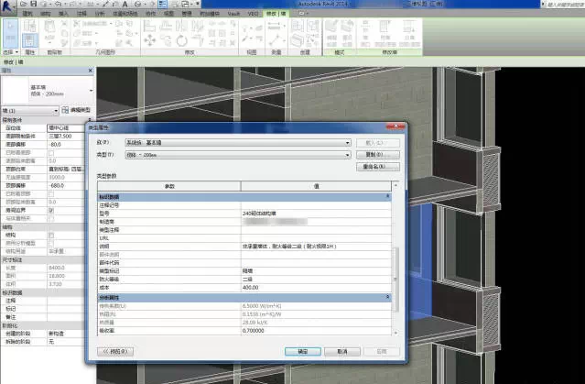Collapse the 分析属性 section in type parameters

click(388, 297)
